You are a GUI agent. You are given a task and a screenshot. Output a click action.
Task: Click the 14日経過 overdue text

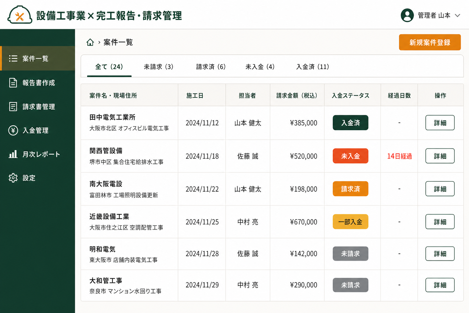pos(399,156)
